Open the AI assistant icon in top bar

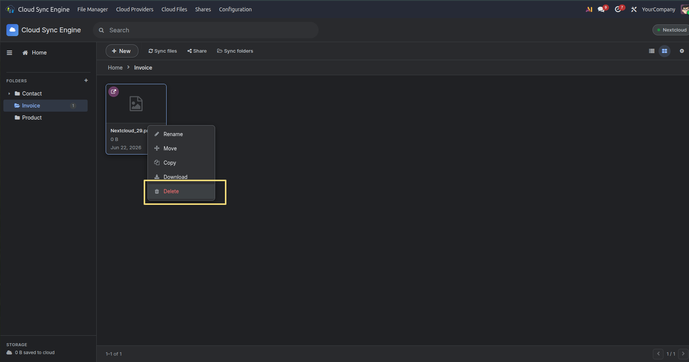[589, 9]
